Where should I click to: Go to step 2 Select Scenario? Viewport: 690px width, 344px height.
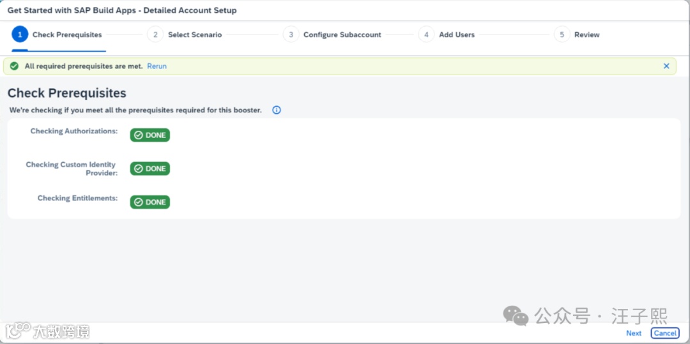tap(185, 34)
